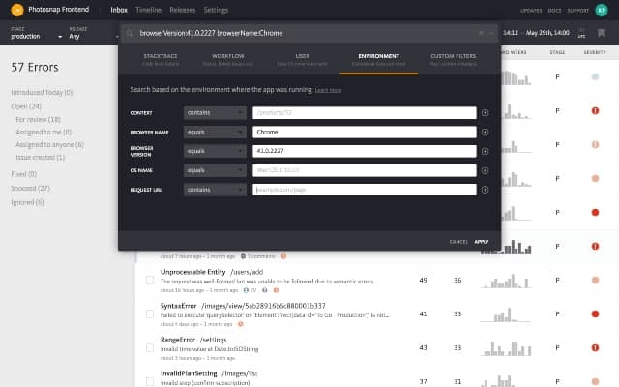This screenshot has width=619, height=387.
Task: Switch to the Stacktrace filter tab
Action: [x=161, y=60]
